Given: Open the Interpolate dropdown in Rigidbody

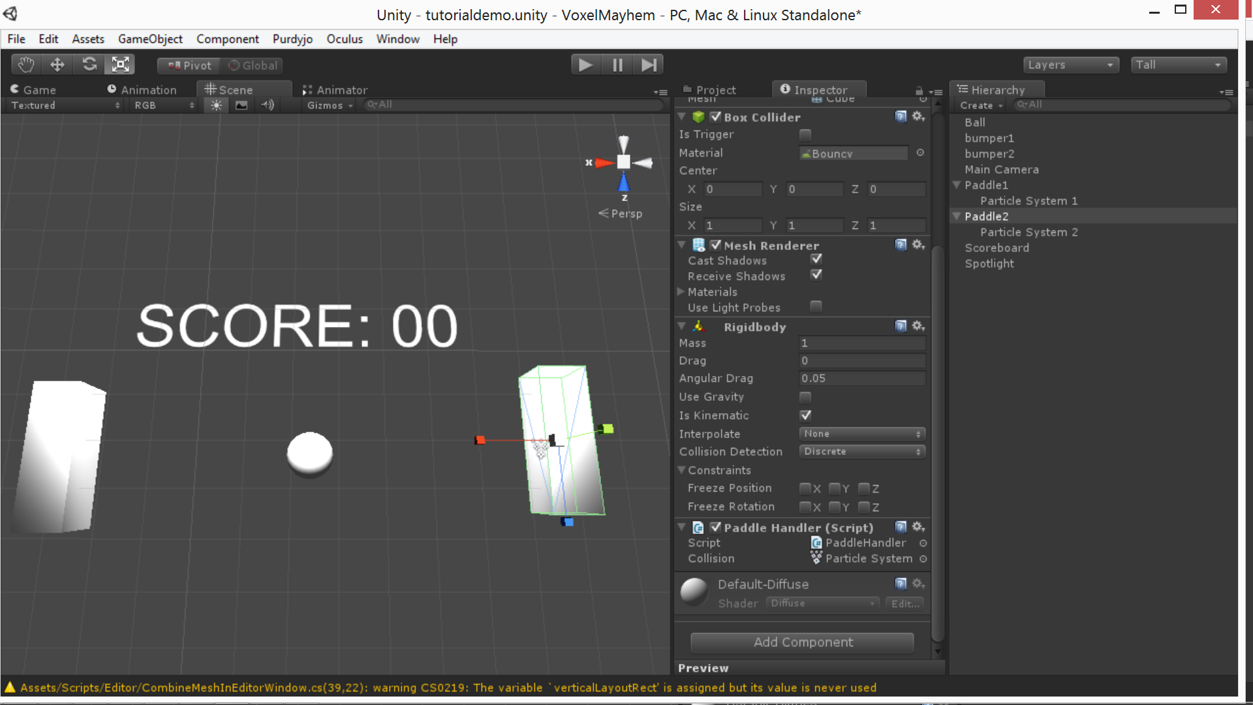Looking at the screenshot, I should (861, 433).
